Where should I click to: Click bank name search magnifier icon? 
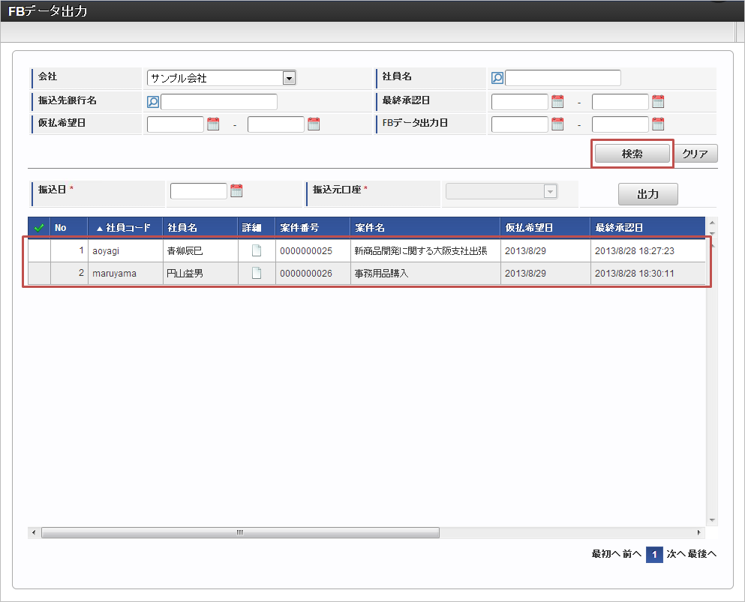pos(152,102)
